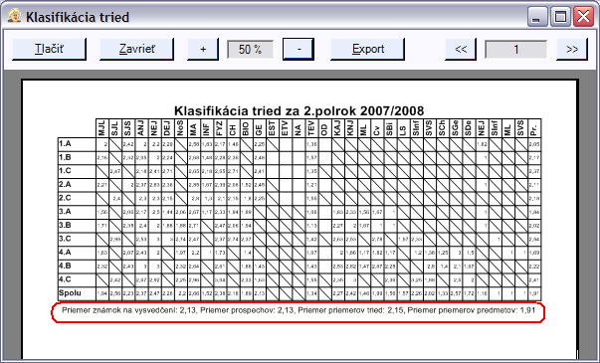Click the KAJ column header

(x=338, y=128)
